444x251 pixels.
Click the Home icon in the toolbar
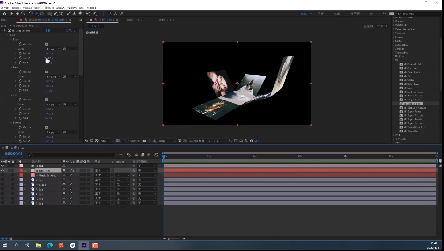tap(4, 13)
